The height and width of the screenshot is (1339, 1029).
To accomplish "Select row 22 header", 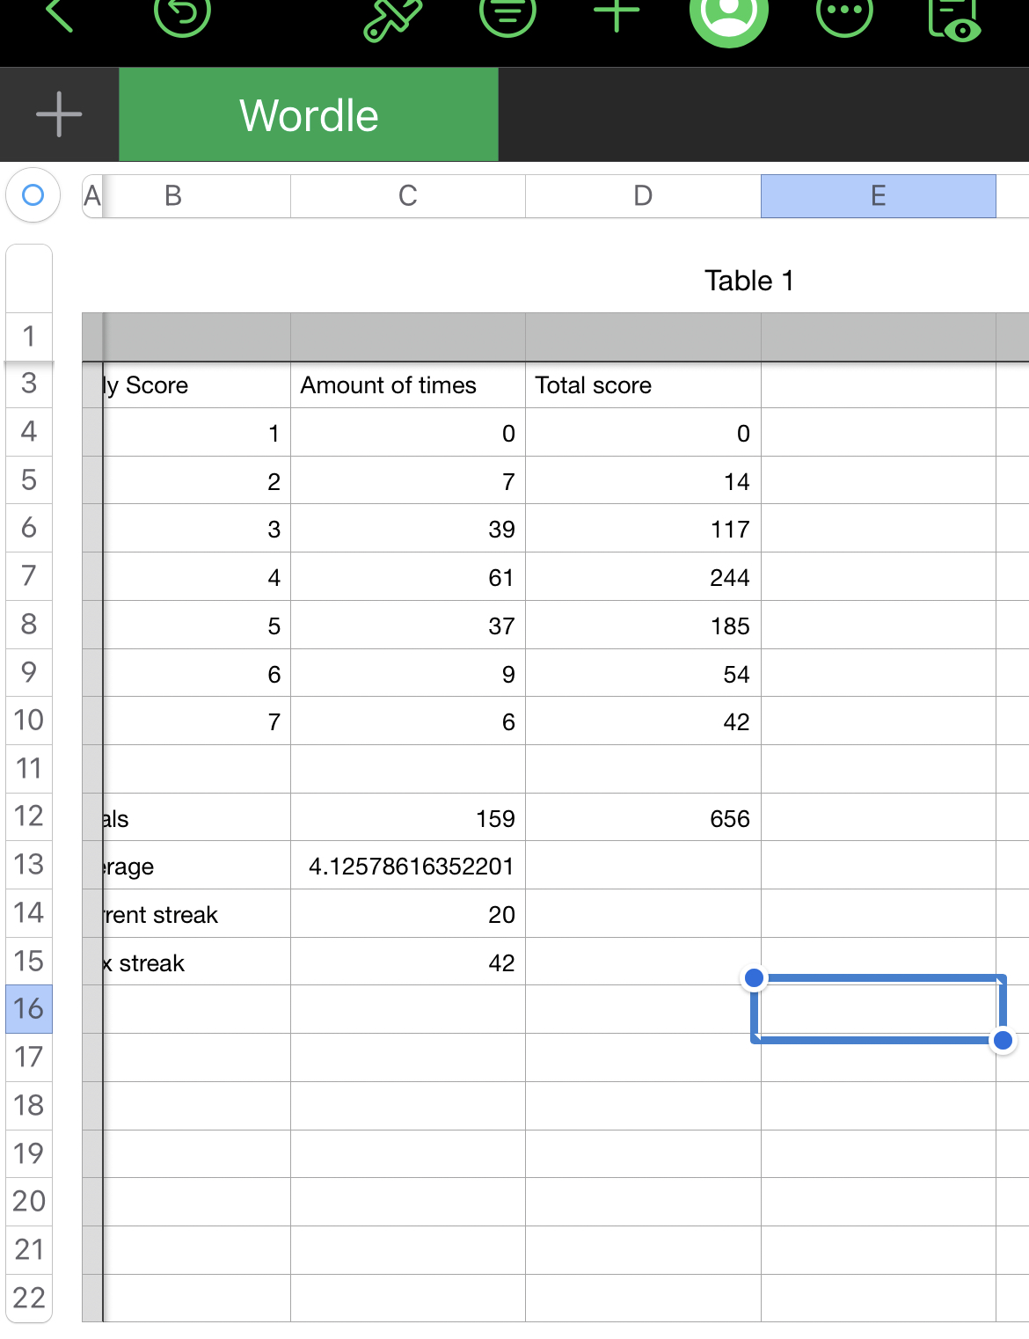I will (x=29, y=1298).
